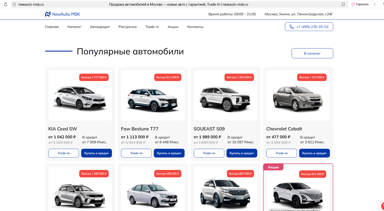Open the Trade-in menu item
384x211 pixels.
(152, 27)
